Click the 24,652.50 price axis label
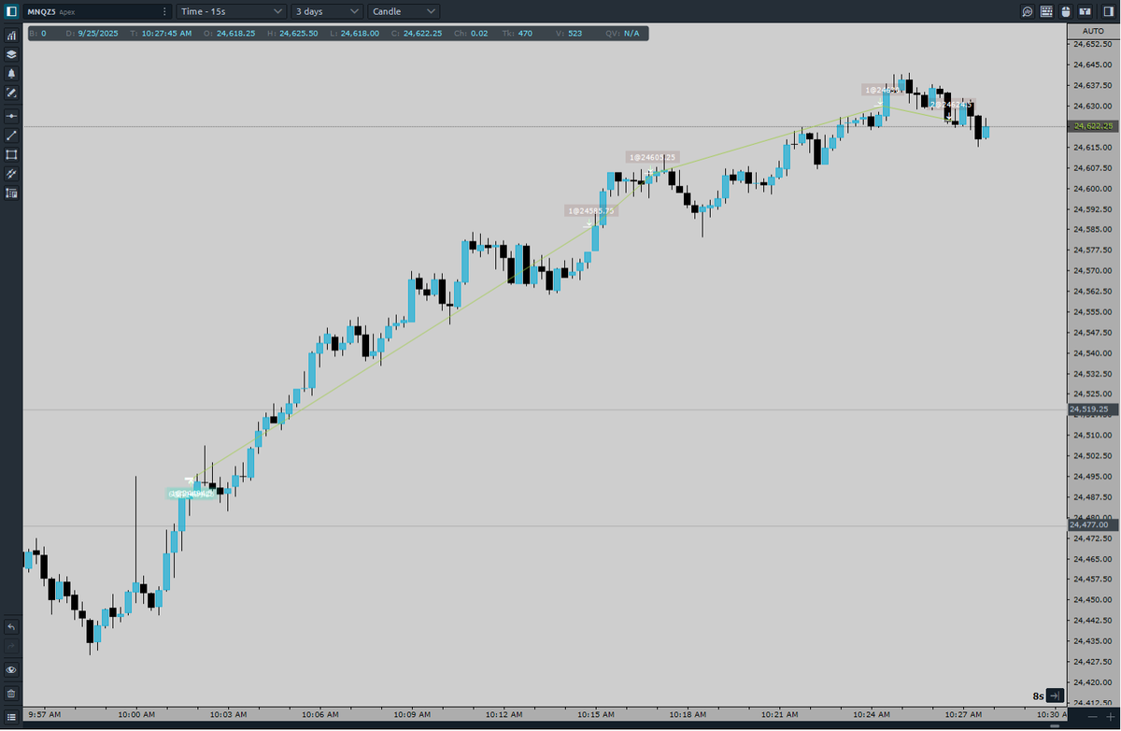 (x=1091, y=44)
